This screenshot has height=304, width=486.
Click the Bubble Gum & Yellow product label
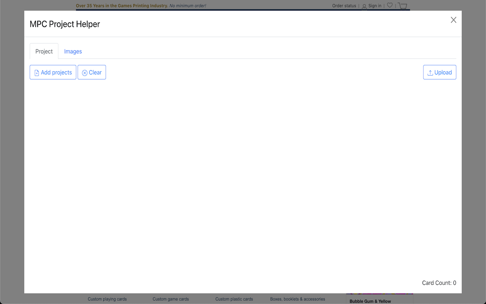[370, 301]
